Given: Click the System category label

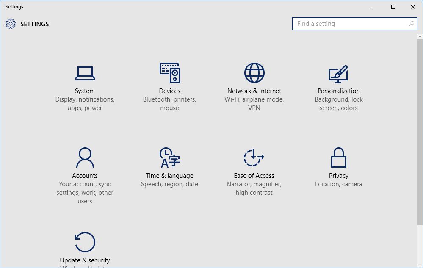Looking at the screenshot, I should [85, 91].
